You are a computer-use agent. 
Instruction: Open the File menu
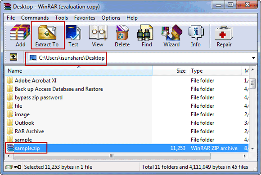point(11,18)
